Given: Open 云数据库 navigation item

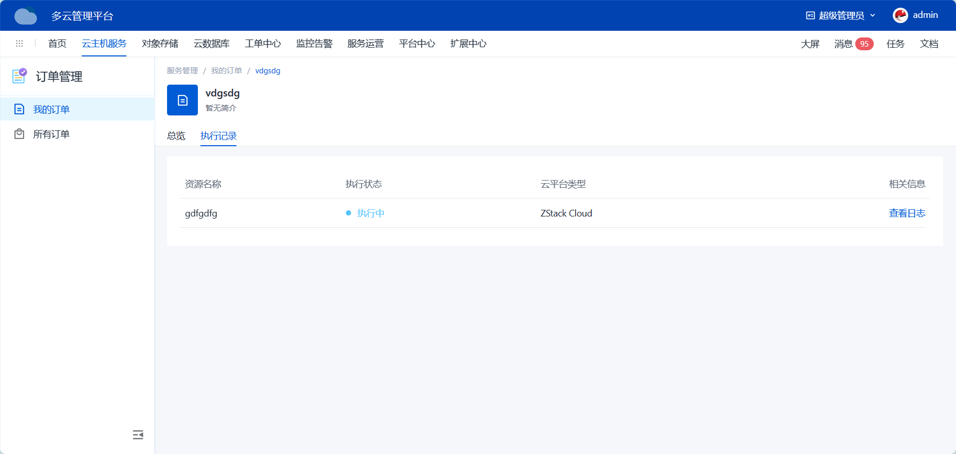Looking at the screenshot, I should (x=211, y=44).
